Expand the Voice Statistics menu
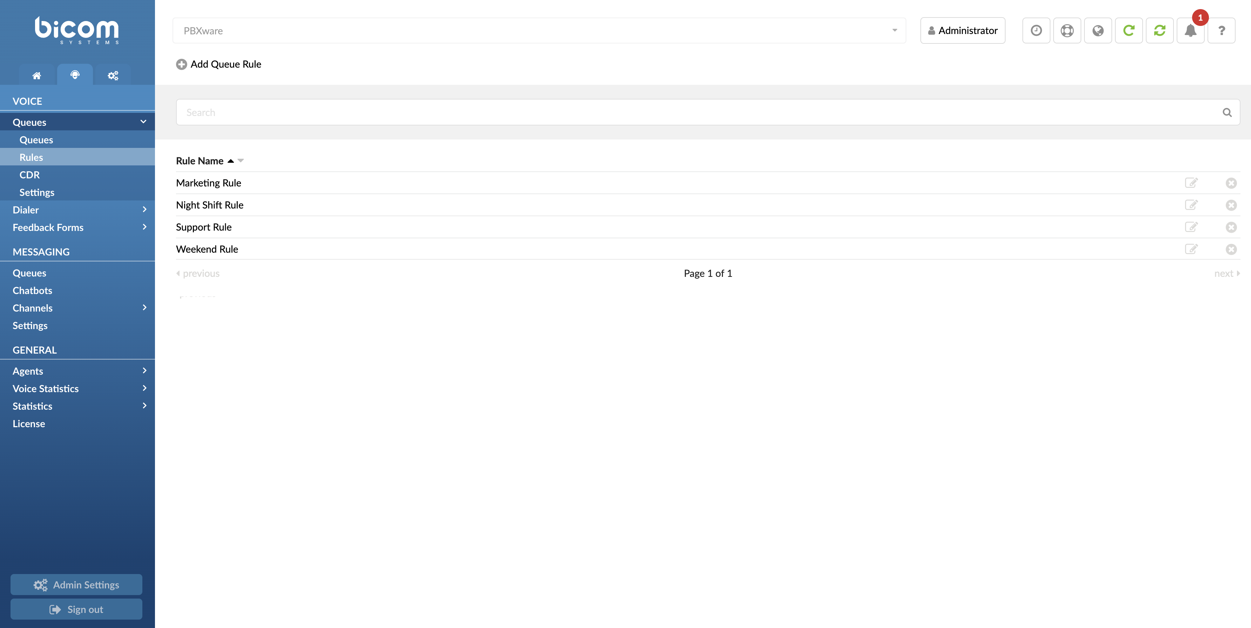The image size is (1251, 628). click(144, 388)
